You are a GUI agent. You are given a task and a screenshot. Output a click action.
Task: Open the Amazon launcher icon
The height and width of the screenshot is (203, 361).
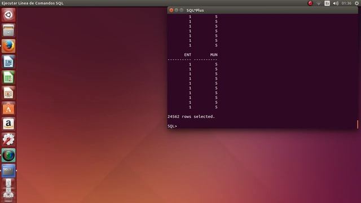pos(8,124)
